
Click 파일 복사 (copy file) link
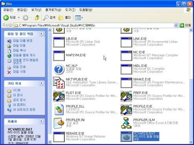(x=19, y=51)
